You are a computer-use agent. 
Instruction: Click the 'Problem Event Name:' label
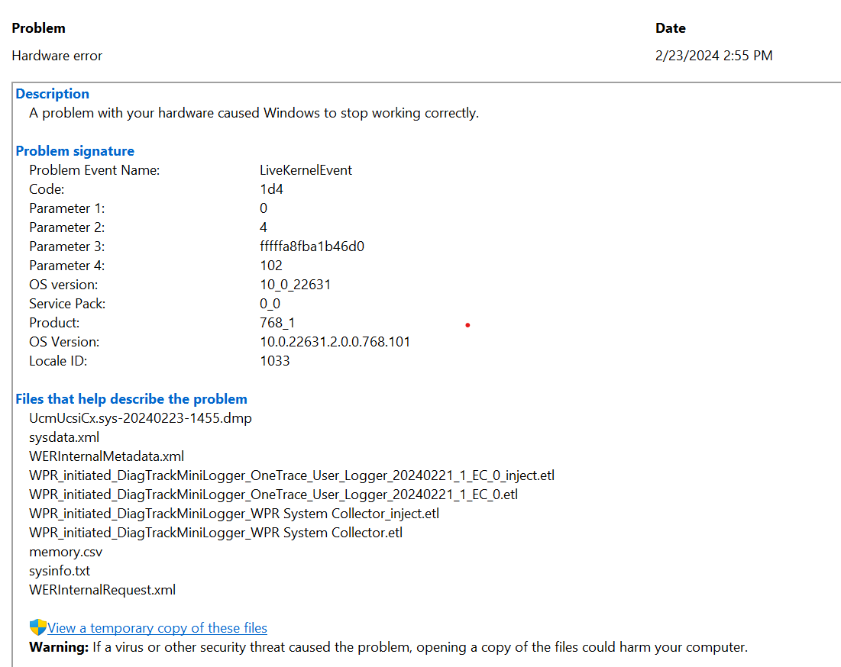click(x=95, y=170)
